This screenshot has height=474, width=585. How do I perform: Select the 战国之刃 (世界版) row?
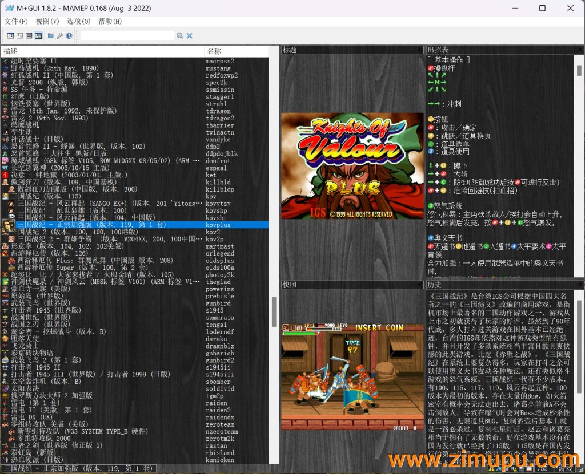click(x=134, y=324)
